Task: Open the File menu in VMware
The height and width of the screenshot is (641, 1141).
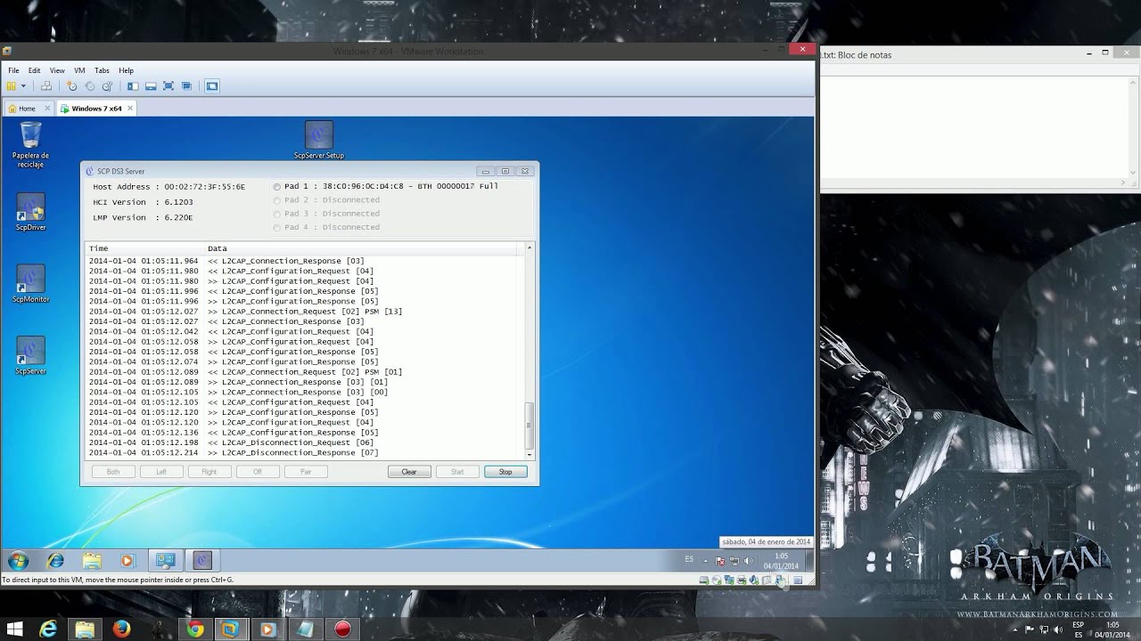Action: [13, 70]
